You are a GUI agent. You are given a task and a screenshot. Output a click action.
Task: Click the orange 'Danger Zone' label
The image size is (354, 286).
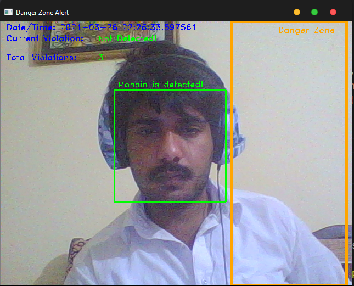[306, 30]
